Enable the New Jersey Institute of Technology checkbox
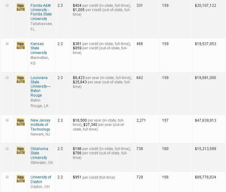The width and height of the screenshot is (226, 192). (7, 120)
